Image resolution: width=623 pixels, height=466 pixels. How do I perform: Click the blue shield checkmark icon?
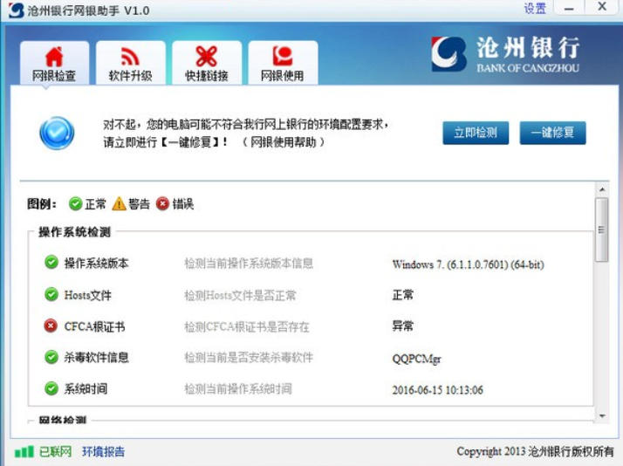coord(57,134)
